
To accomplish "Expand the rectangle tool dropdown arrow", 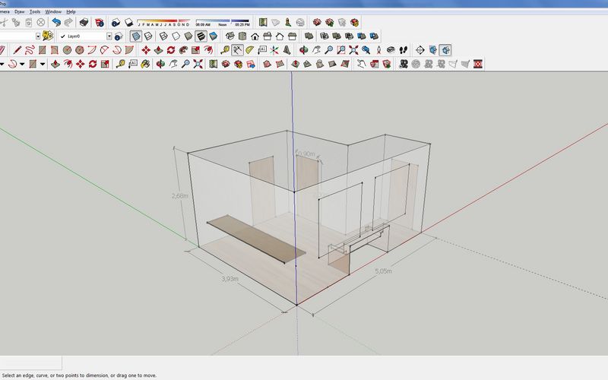I will pos(43,64).
